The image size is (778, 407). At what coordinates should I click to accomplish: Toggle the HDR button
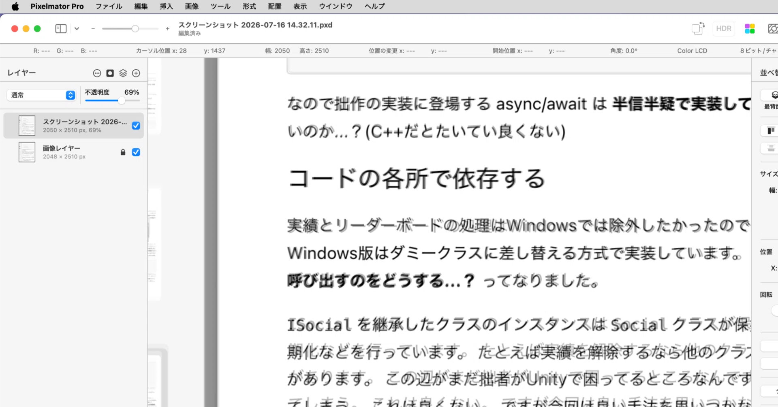(724, 28)
